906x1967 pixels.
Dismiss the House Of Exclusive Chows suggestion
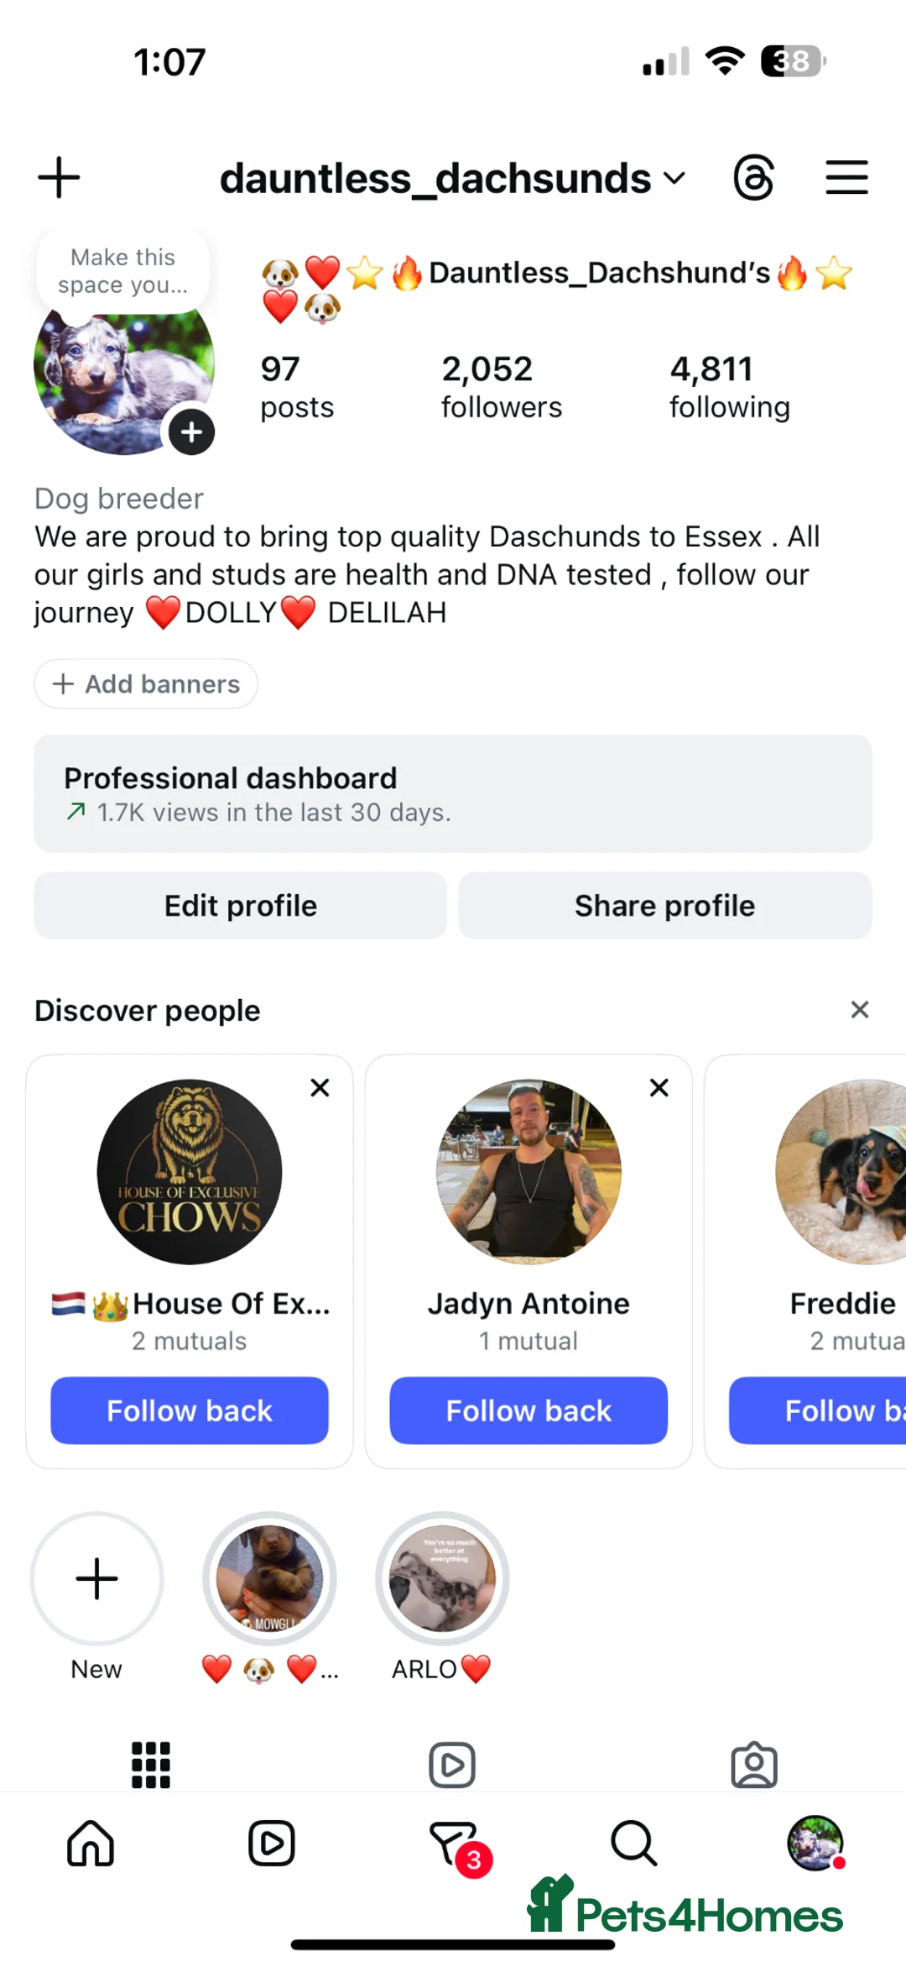pos(320,1087)
